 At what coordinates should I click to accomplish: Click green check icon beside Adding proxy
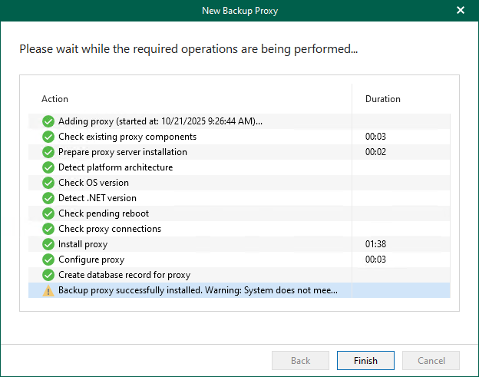tap(48, 121)
